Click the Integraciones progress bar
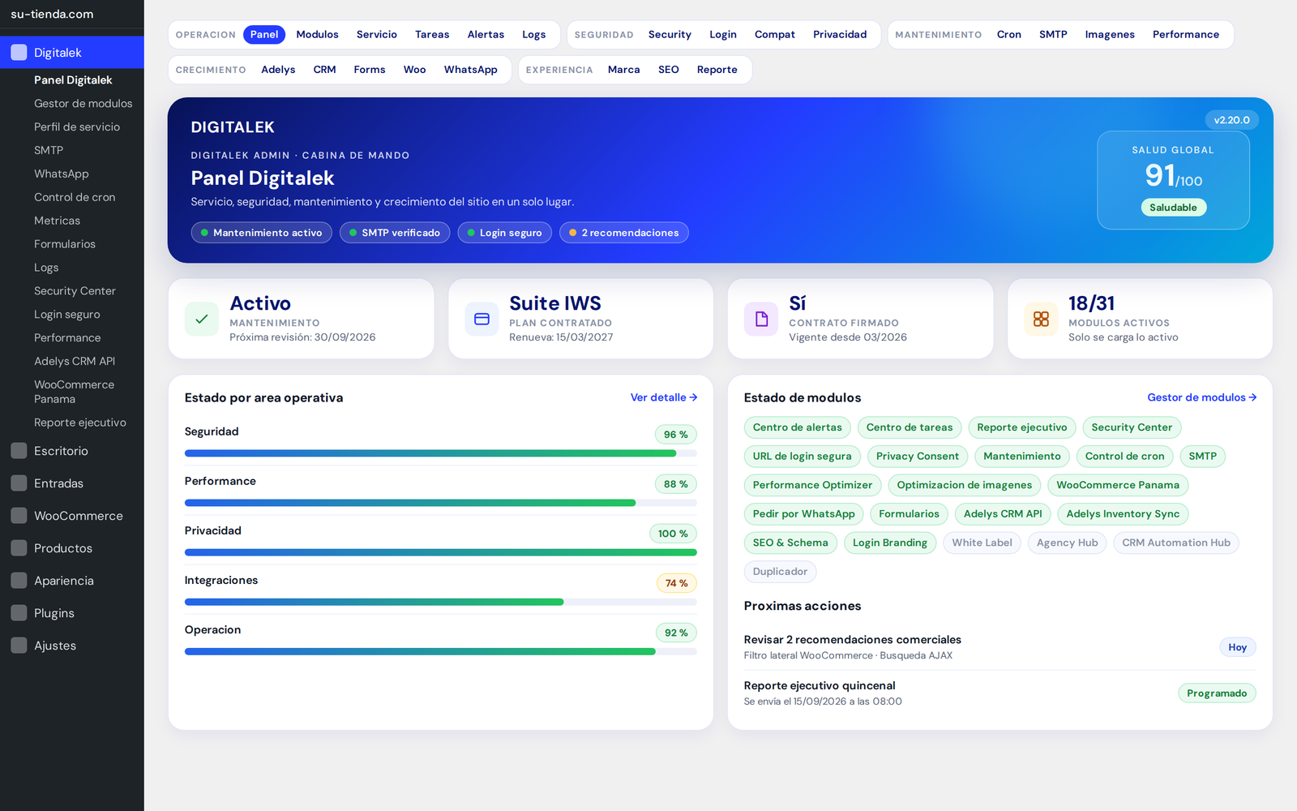 [x=441, y=602]
